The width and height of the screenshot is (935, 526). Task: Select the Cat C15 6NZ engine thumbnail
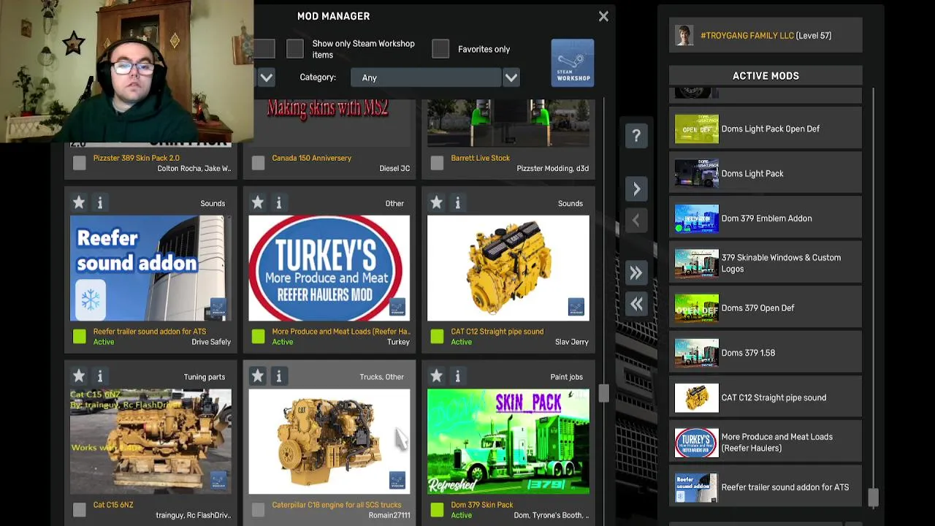point(150,441)
